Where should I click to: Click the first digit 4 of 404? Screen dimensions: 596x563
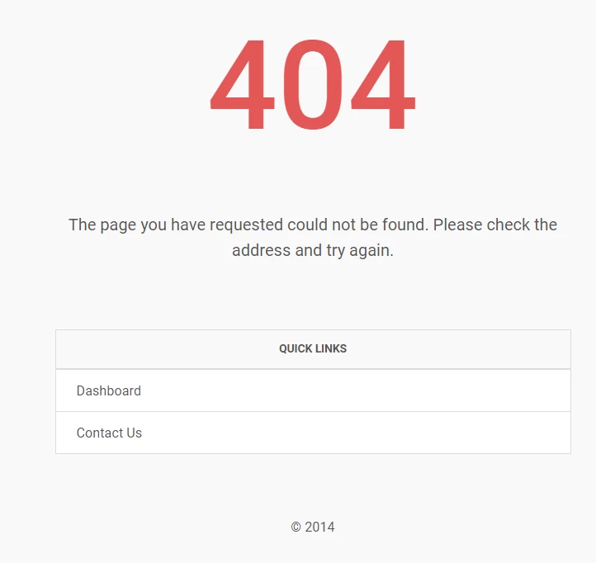pyautogui.click(x=243, y=84)
